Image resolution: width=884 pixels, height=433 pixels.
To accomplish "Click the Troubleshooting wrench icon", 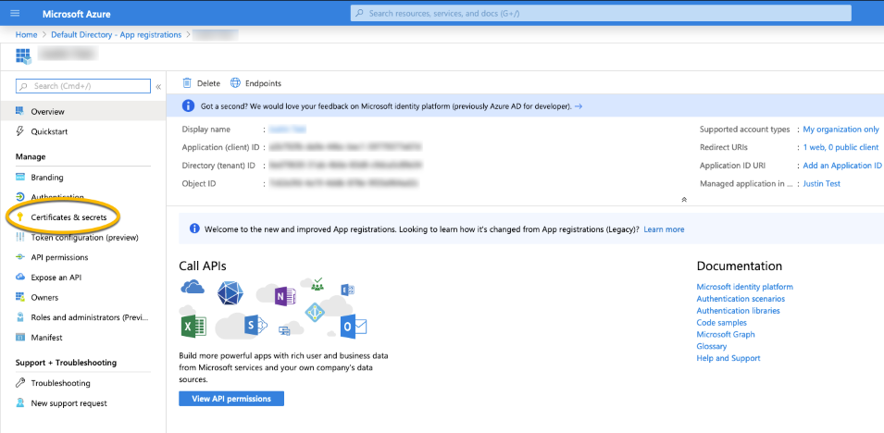I will [19, 383].
